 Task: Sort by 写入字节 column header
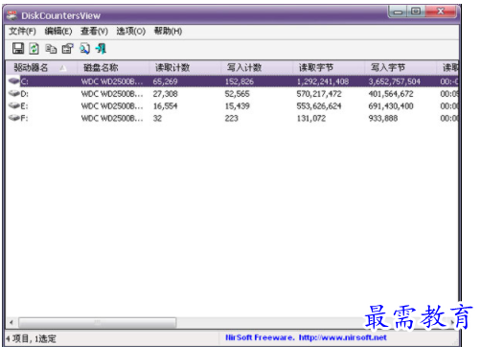click(401, 67)
